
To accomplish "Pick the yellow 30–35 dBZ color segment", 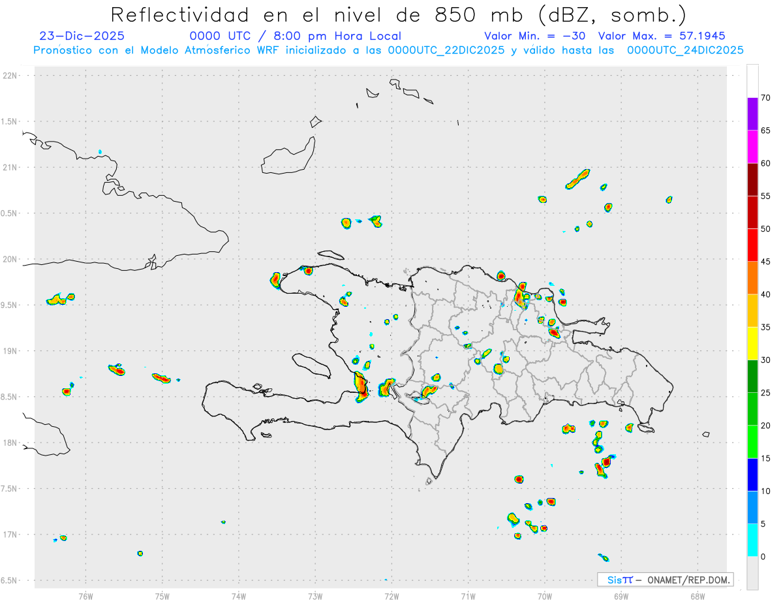I will click(x=752, y=343).
